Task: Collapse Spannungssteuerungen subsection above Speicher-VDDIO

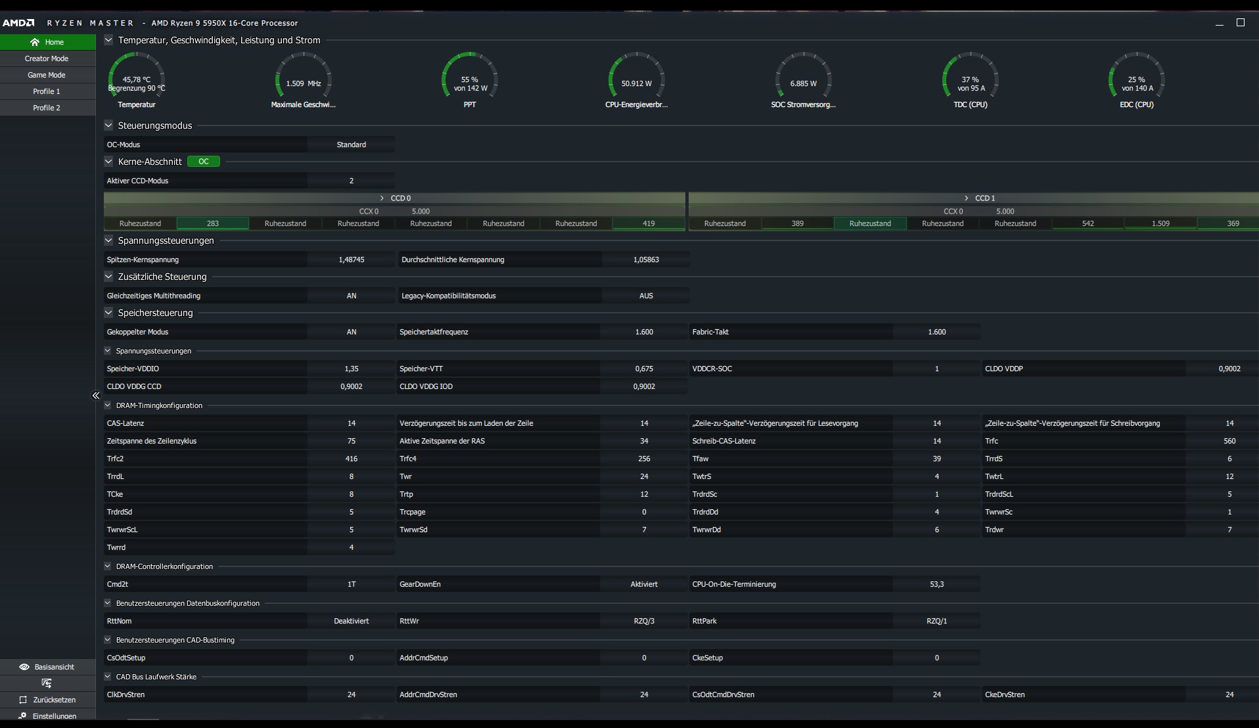Action: (x=108, y=351)
